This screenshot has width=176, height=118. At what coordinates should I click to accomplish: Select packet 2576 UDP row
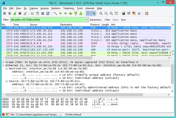(x=86, y=50)
